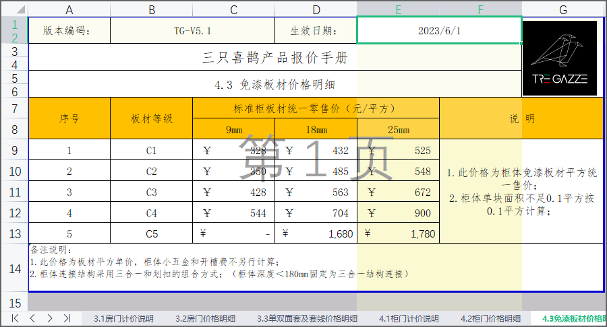Select row 15 header
This screenshot has height=327, width=607.
[x=14, y=303]
